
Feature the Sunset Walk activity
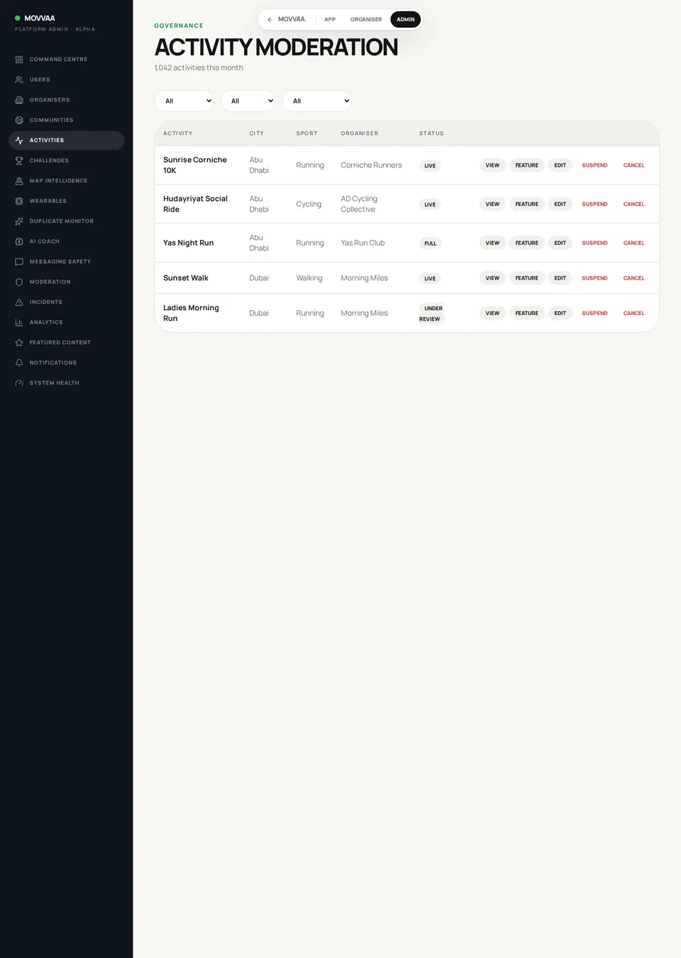526,278
